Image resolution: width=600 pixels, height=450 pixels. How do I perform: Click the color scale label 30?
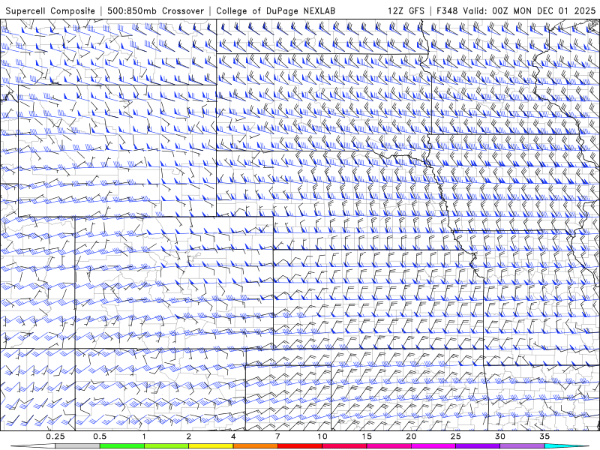pos(499,436)
